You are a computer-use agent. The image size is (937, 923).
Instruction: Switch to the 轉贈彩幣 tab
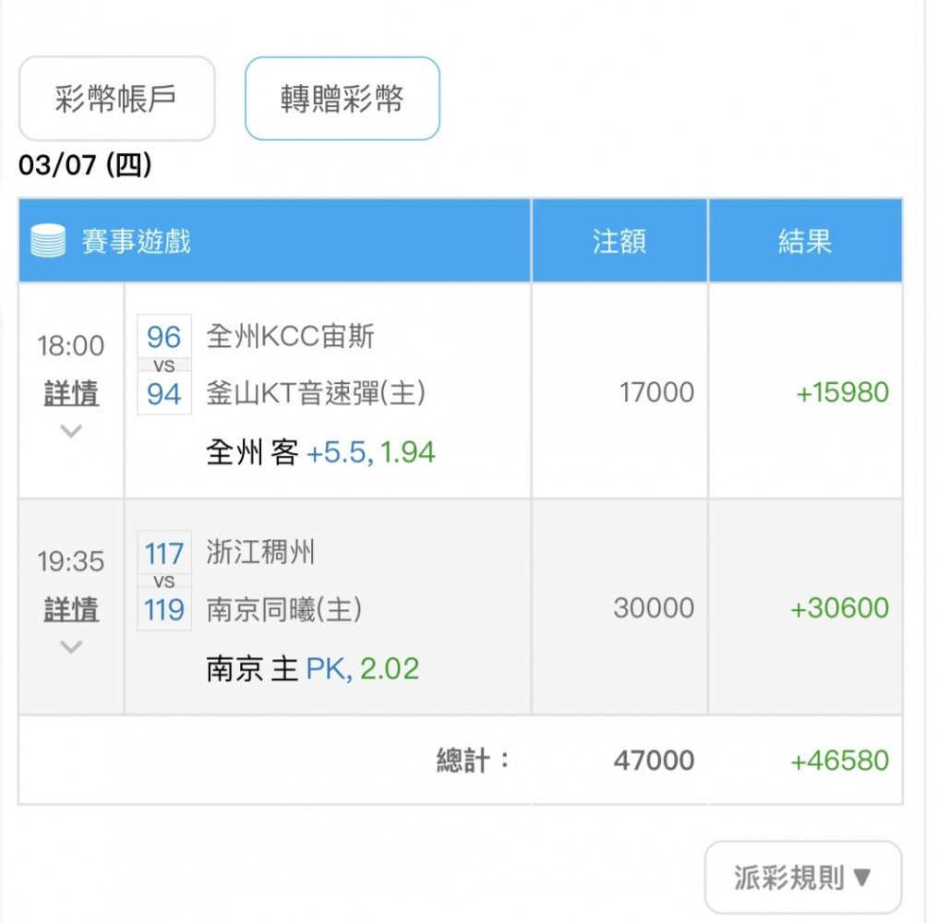coord(342,99)
